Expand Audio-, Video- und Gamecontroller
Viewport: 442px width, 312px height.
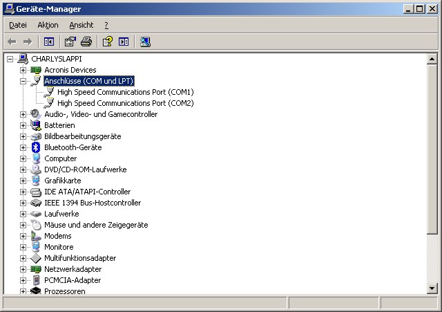point(23,114)
